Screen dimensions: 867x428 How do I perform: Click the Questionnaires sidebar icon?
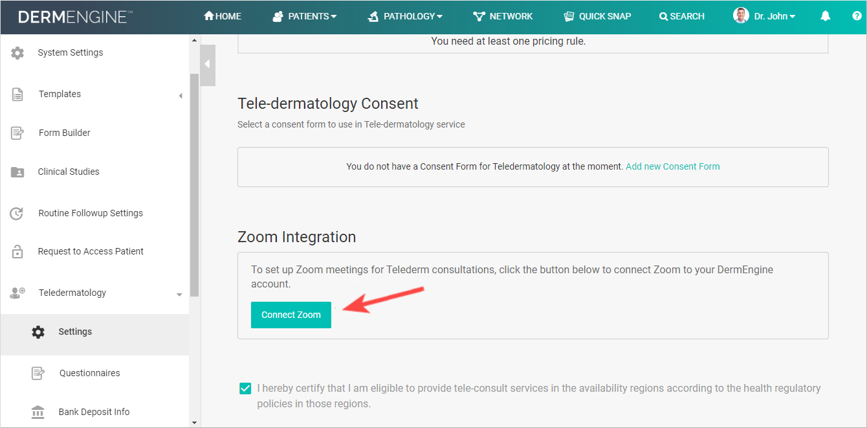click(38, 373)
